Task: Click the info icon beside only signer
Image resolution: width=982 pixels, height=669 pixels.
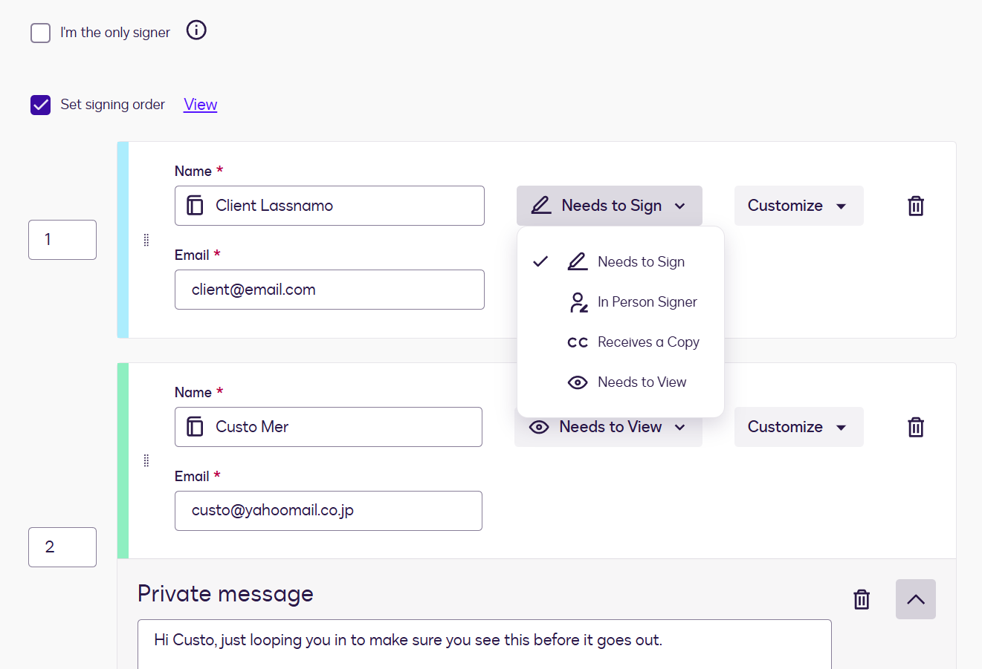Action: [x=196, y=30]
